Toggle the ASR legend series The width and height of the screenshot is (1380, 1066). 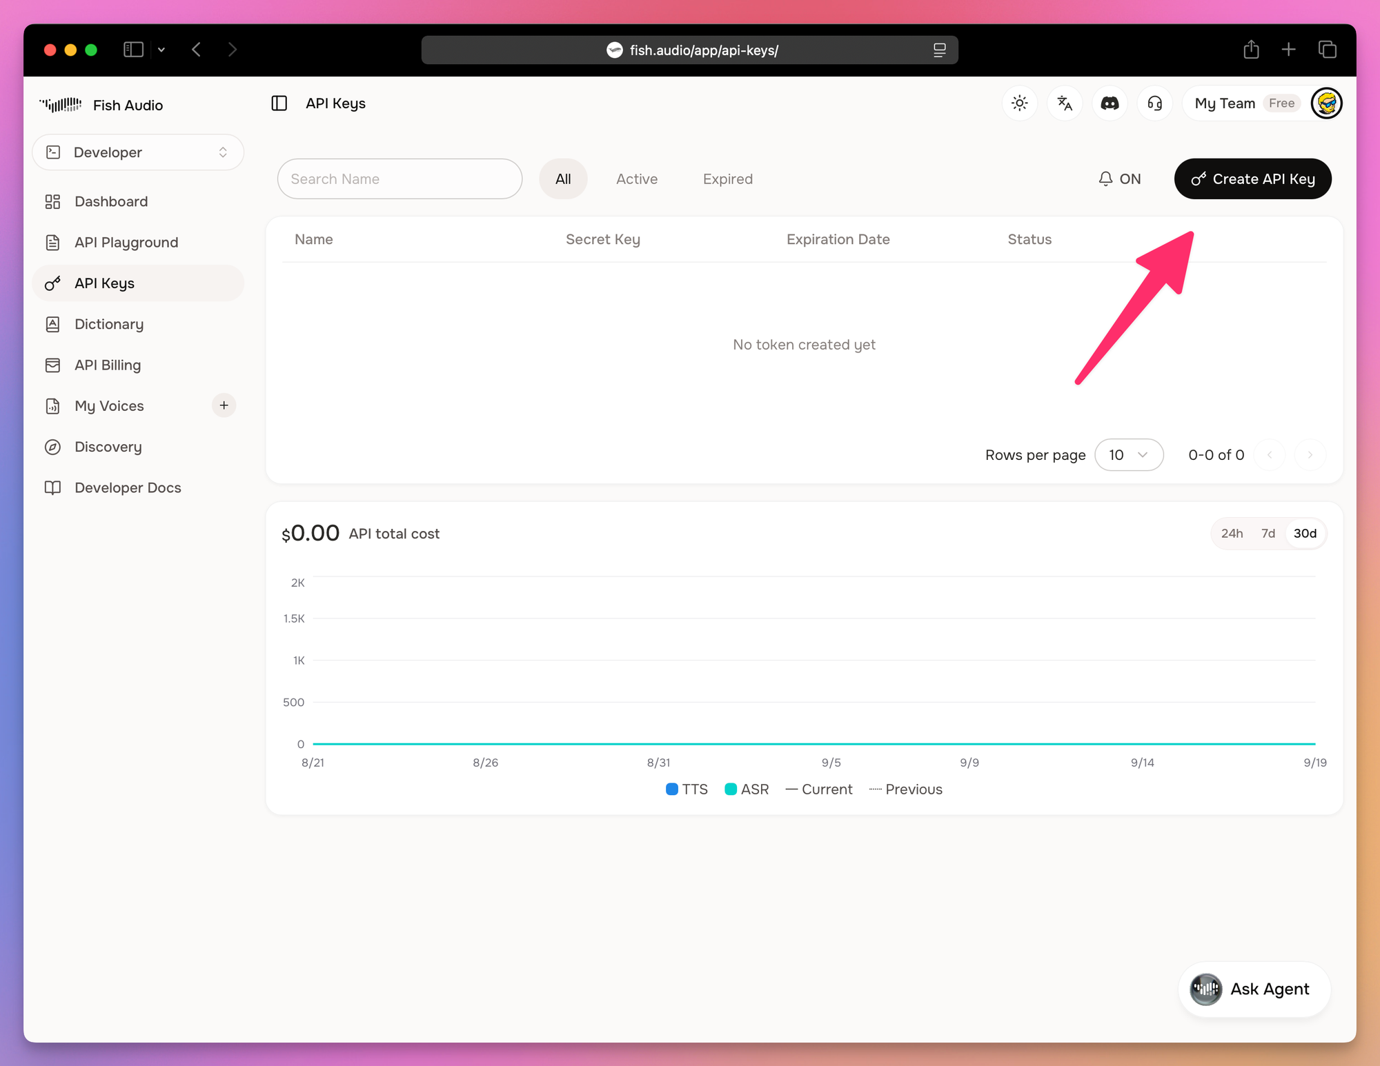(747, 790)
